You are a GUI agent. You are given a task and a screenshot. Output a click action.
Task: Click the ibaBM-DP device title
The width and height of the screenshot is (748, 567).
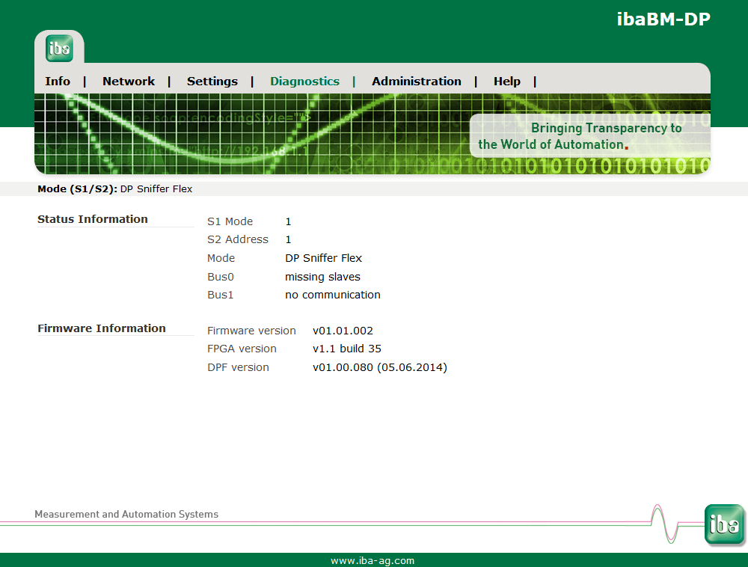pyautogui.click(x=663, y=19)
